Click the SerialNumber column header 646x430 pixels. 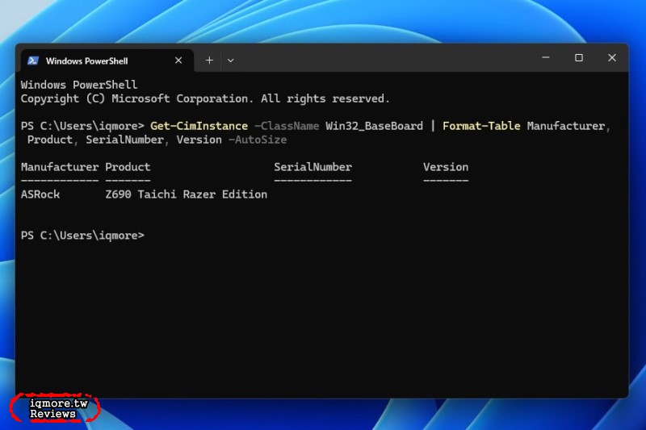point(313,167)
